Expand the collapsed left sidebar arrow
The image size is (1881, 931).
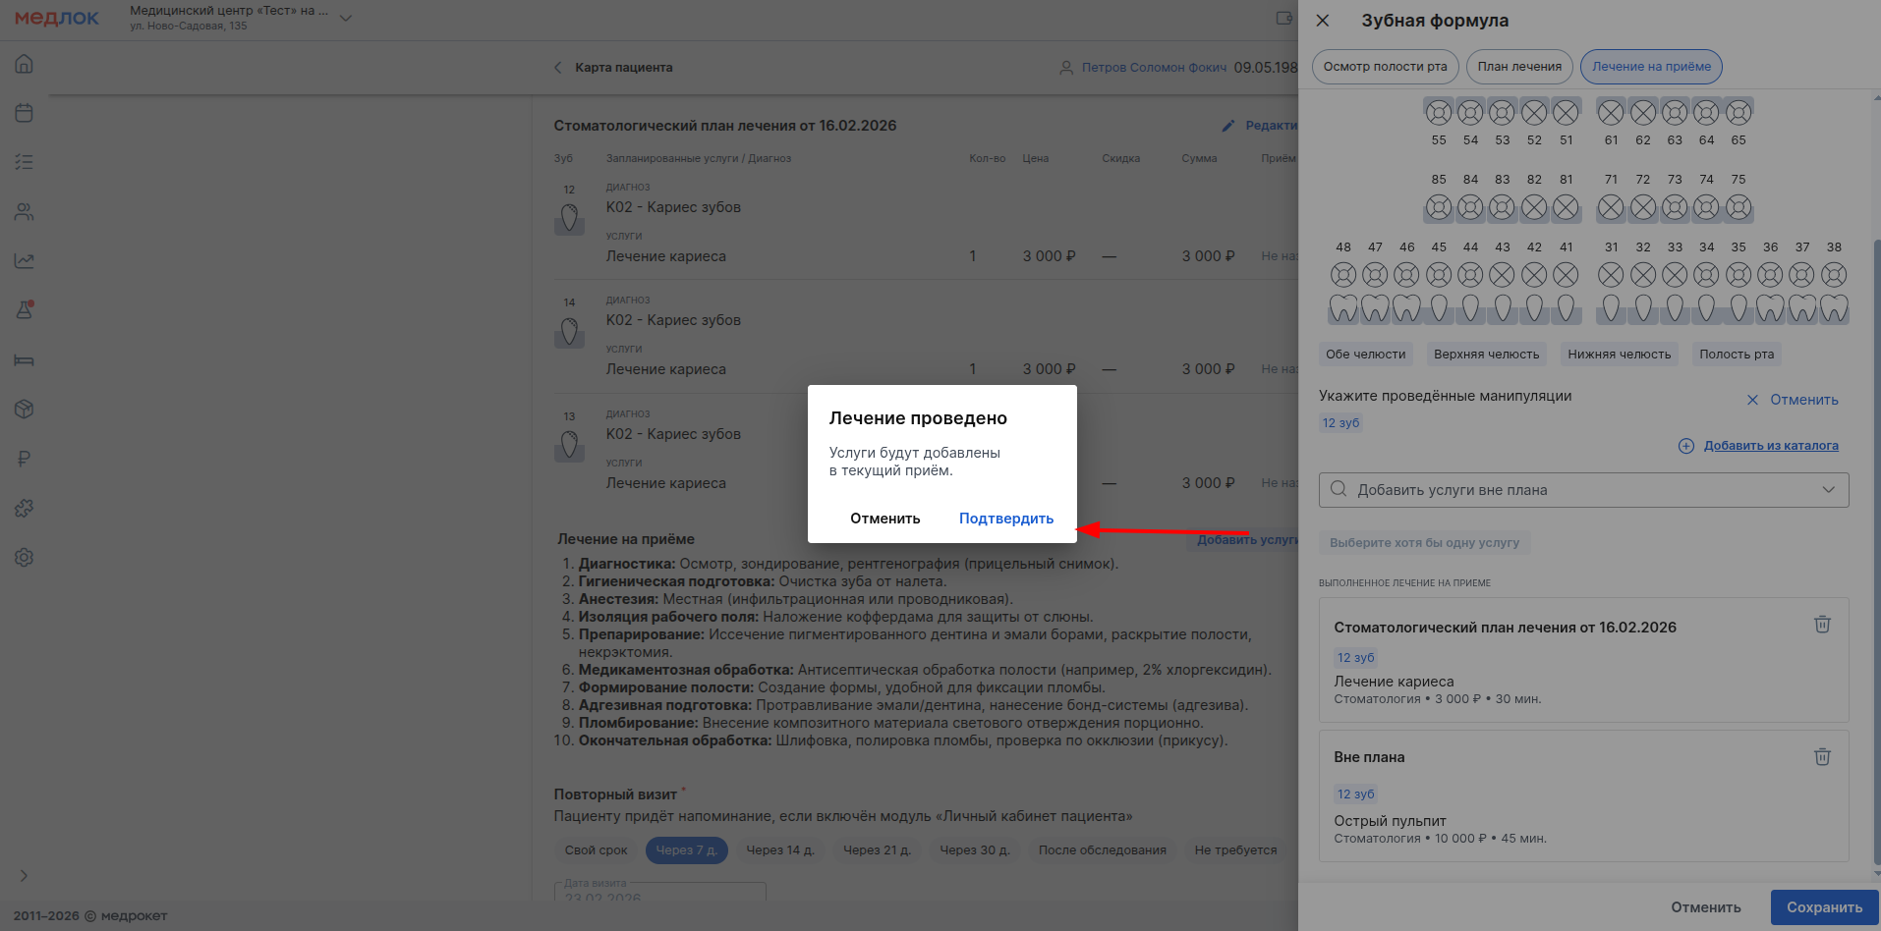tap(25, 876)
